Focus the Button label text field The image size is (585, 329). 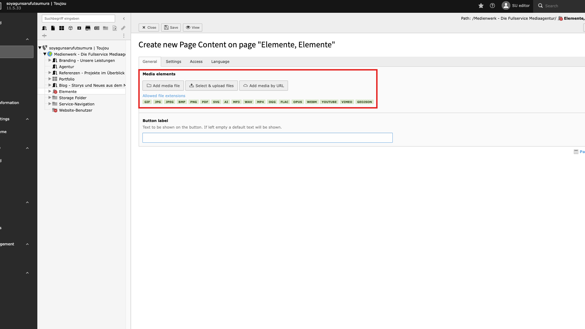267,138
